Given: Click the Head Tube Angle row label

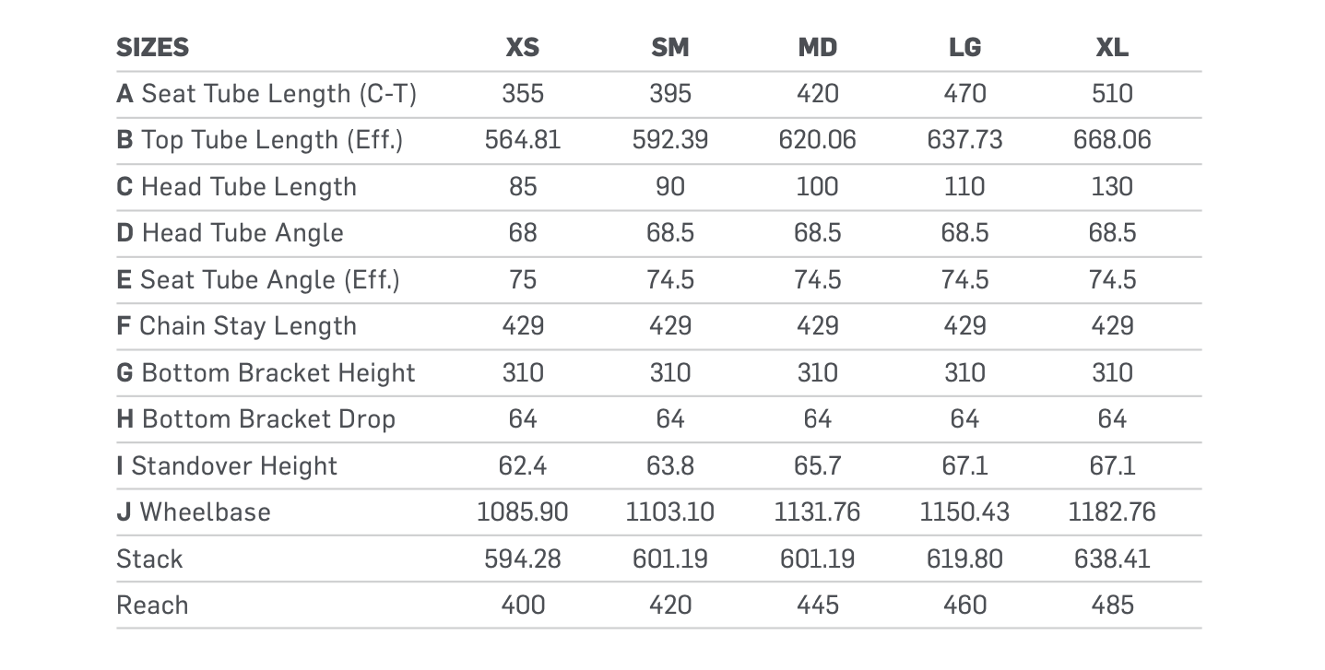Looking at the screenshot, I should coord(231,233).
